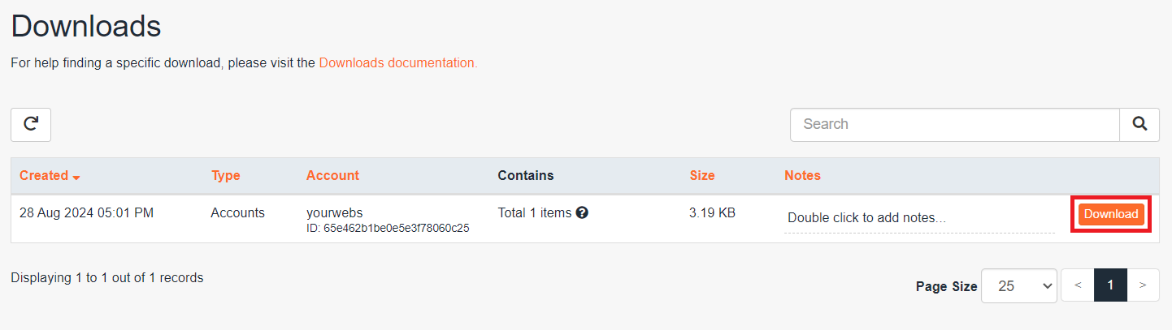The height and width of the screenshot is (330, 1172).
Task: Click the 'Double click to add notes' field
Action: tap(866, 217)
